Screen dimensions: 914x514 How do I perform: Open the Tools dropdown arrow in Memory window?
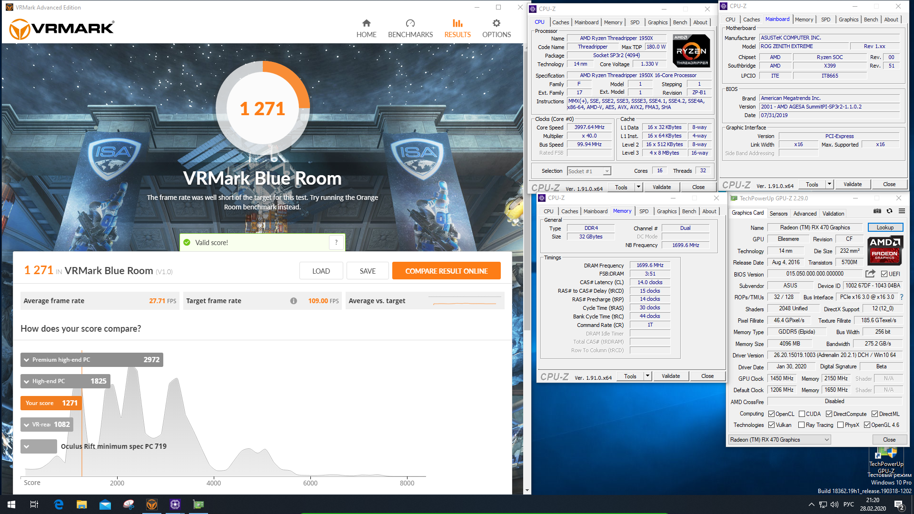click(x=647, y=376)
